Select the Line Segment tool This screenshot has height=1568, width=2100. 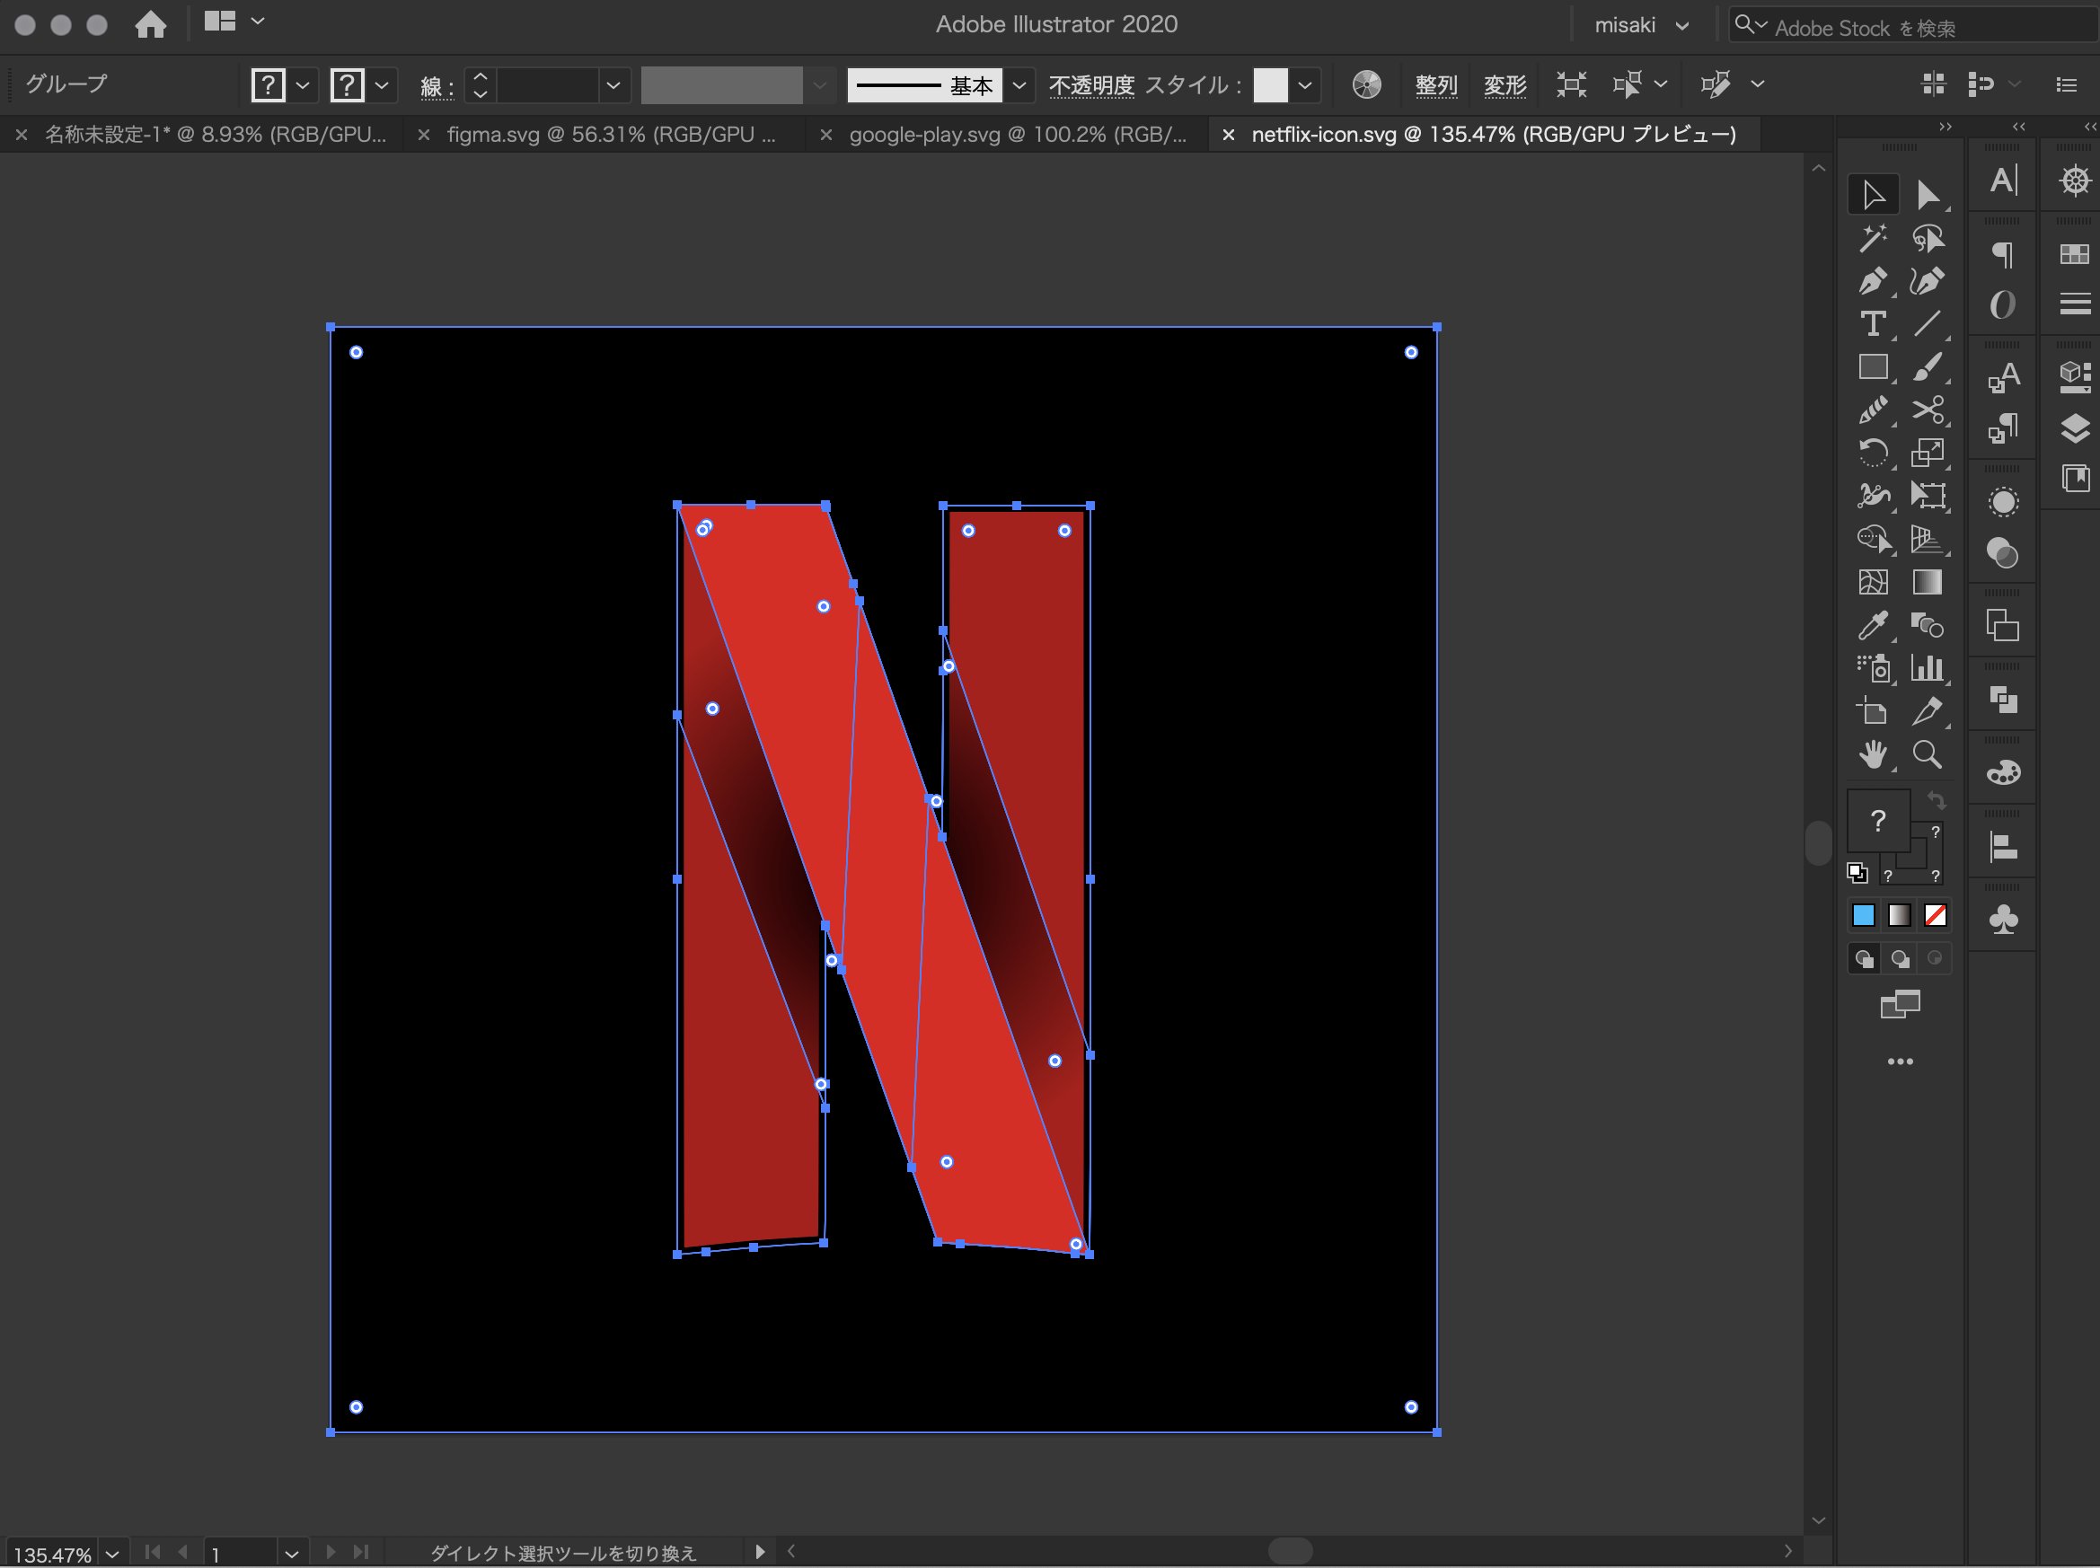1928,324
